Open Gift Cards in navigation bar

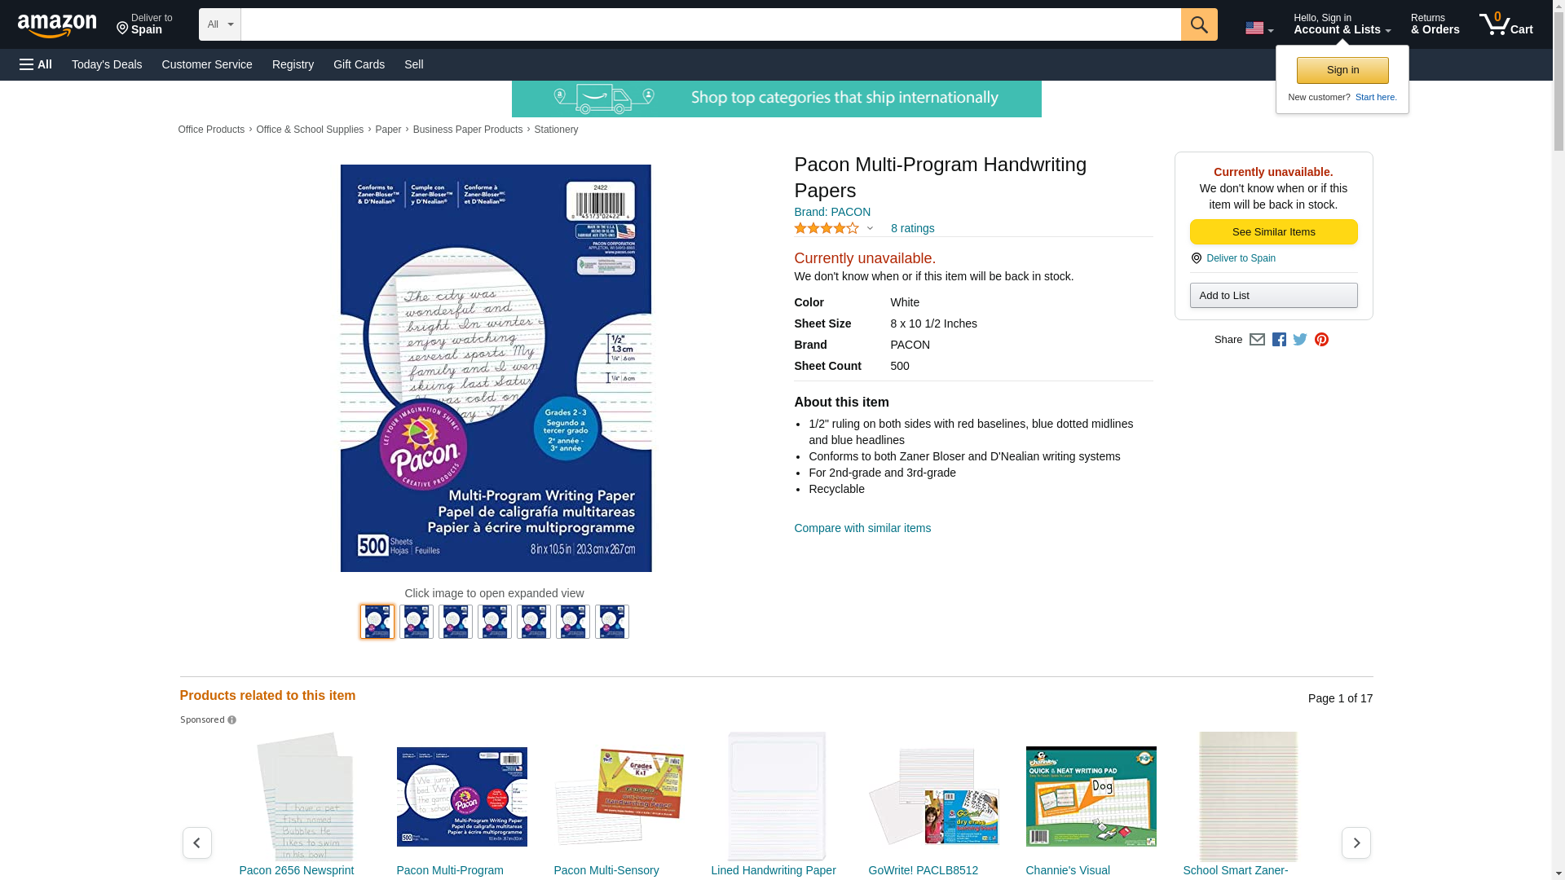(x=359, y=64)
